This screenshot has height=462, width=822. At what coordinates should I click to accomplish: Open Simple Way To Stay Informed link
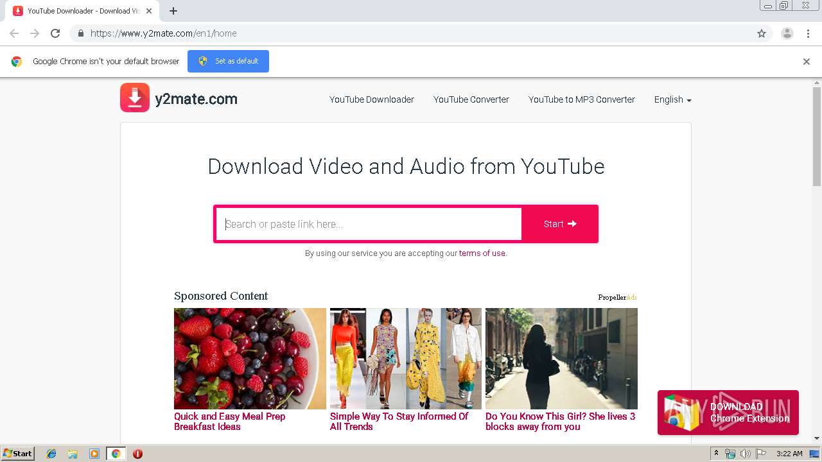(x=399, y=422)
